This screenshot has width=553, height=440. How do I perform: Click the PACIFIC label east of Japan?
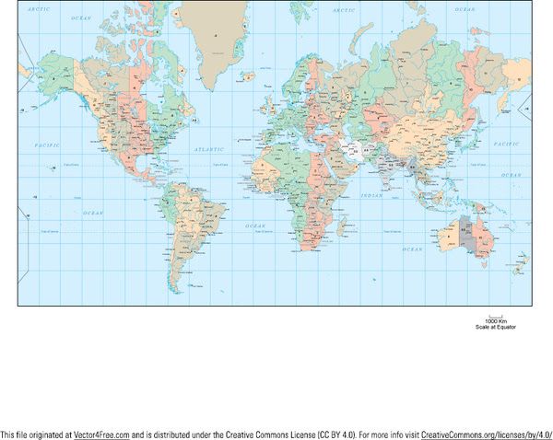point(506,144)
